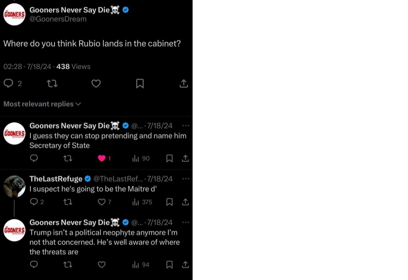
Task: Like TheLastRefuge's Maitre d' comment
Action: tap(102, 202)
